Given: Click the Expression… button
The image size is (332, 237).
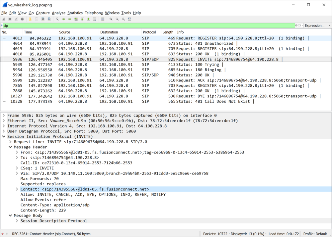Looking at the screenshot, I should point(314,25).
